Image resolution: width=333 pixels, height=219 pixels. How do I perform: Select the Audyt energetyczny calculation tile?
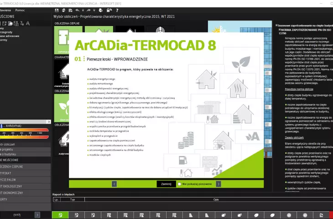[62, 142]
